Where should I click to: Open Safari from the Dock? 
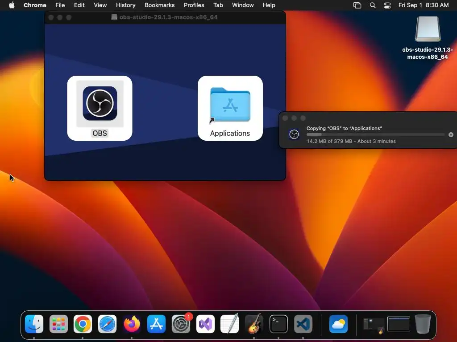[x=107, y=324]
